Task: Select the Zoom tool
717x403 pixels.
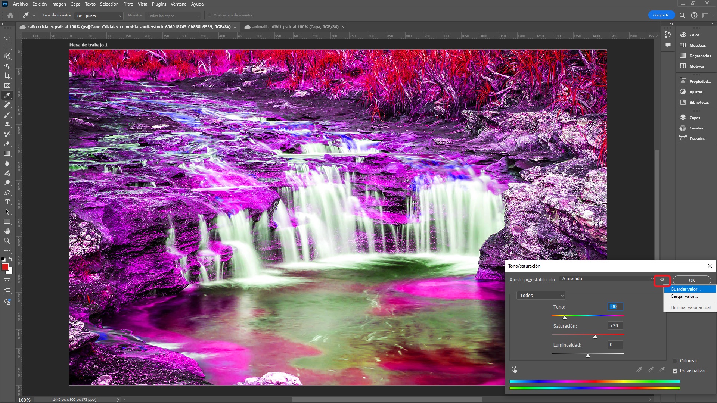Action: pyautogui.click(x=7, y=241)
